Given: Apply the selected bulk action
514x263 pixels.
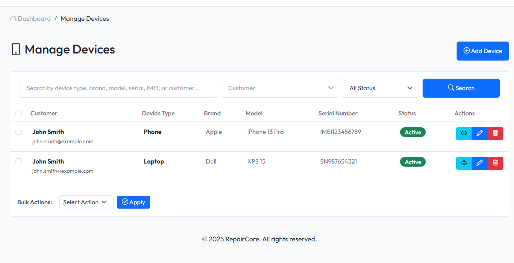Looking at the screenshot, I should click(133, 202).
